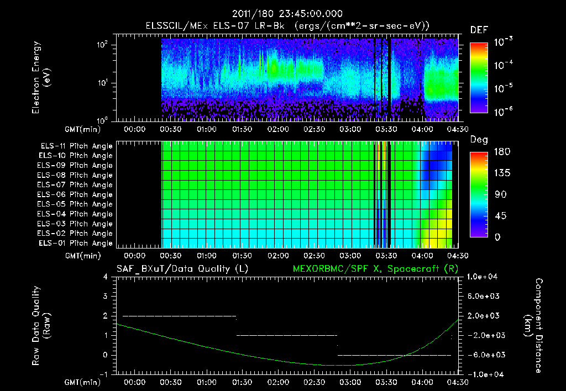Click the 4 tick on the data quality axis
566x391 pixels.
[106, 277]
